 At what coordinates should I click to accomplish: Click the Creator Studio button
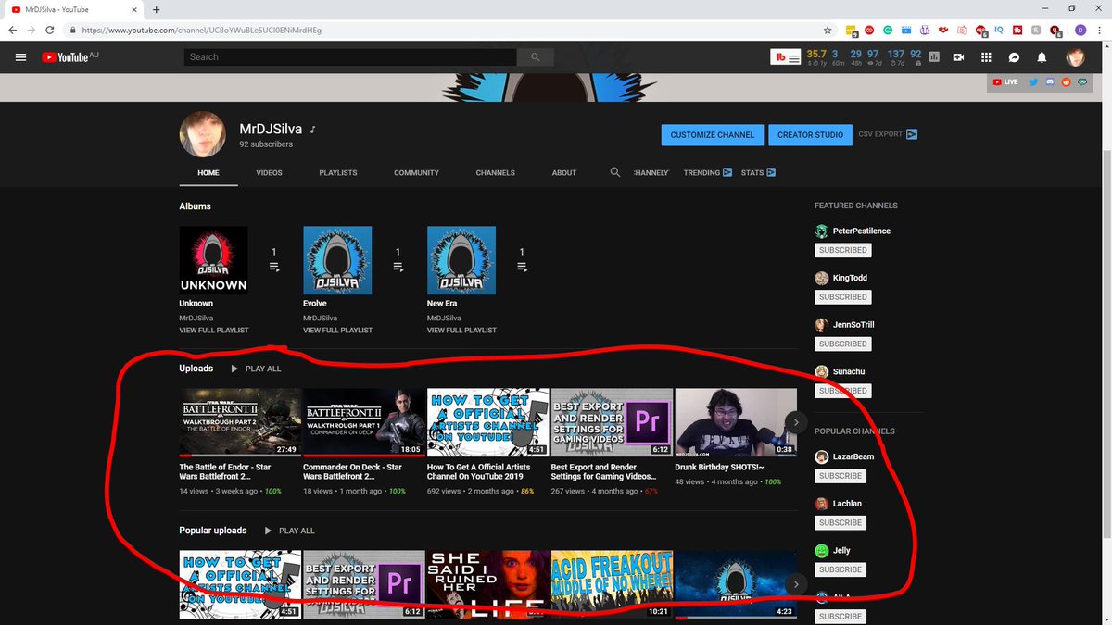[x=811, y=134]
